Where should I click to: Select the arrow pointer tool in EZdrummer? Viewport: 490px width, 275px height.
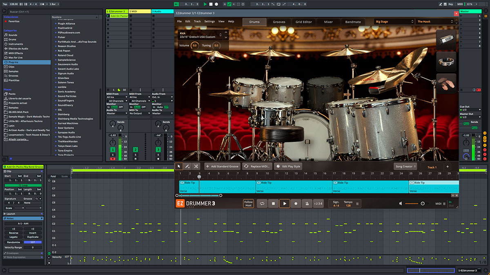pyautogui.click(x=179, y=166)
